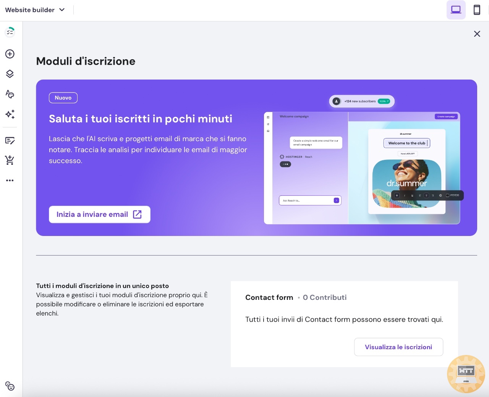Click the Moduli d'iscrizione title
The height and width of the screenshot is (397, 489).
point(86,61)
